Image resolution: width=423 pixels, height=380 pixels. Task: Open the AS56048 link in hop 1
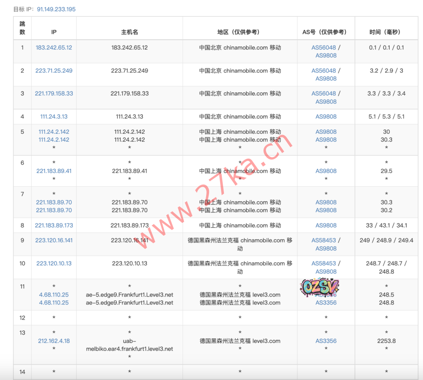coord(323,47)
